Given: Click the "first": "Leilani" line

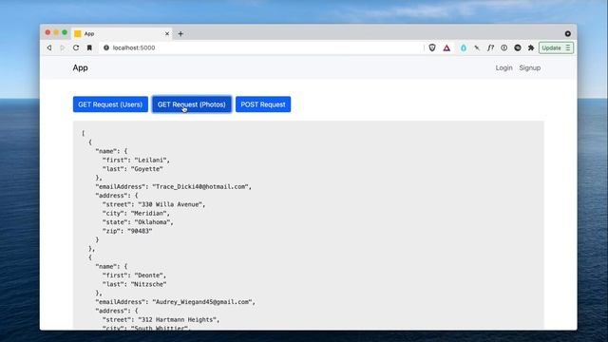Looking at the screenshot, I should (136, 160).
